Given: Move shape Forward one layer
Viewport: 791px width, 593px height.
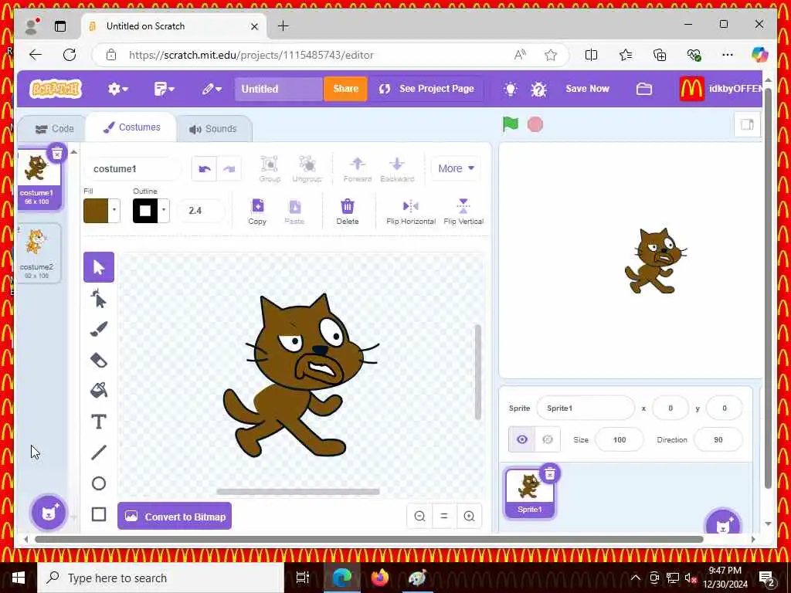Looking at the screenshot, I should 357,169.
